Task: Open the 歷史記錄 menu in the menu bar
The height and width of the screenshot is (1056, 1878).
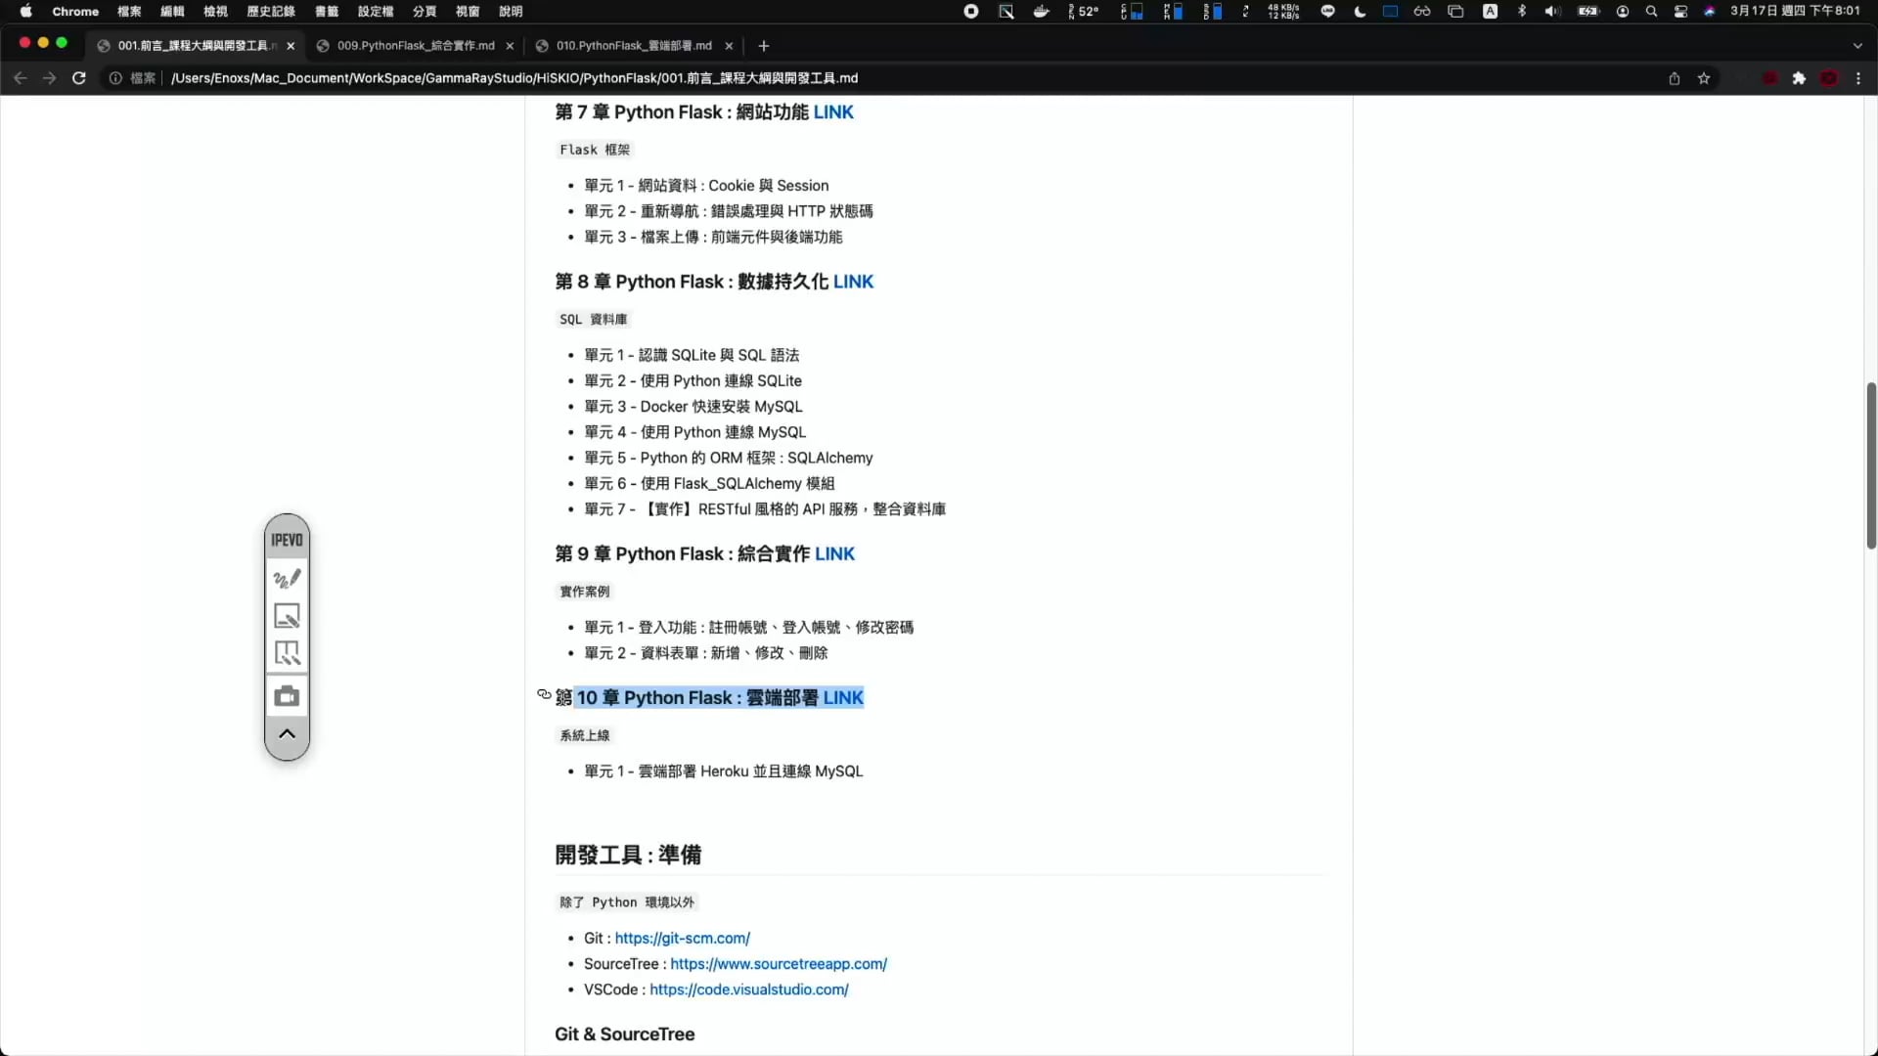Action: pyautogui.click(x=271, y=12)
